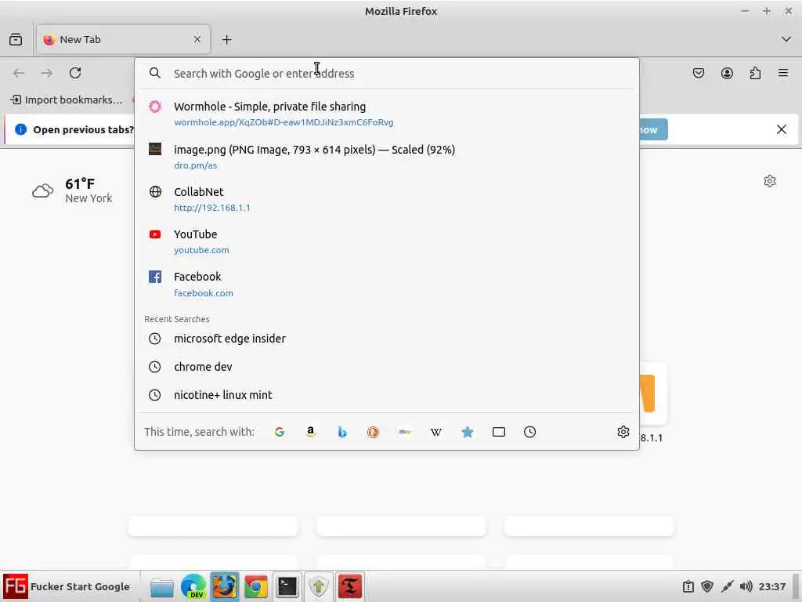Select Bing search engine shortcut
This screenshot has height=602, width=802.
(342, 432)
